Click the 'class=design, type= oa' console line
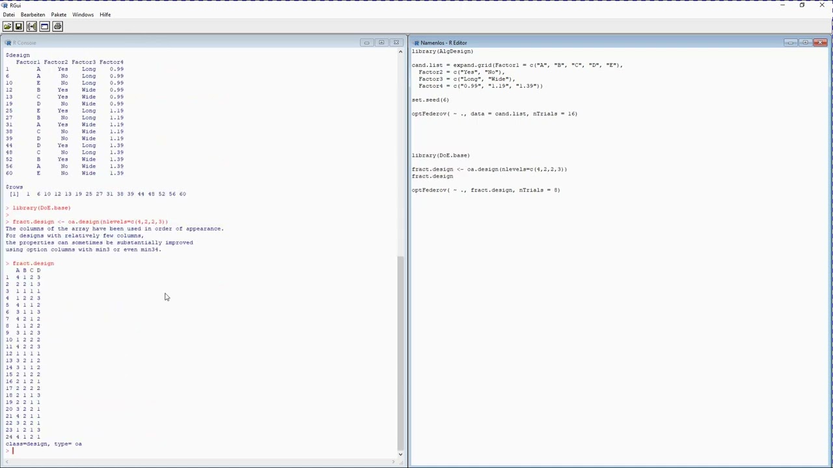Screen dimensions: 833x468 point(44,444)
